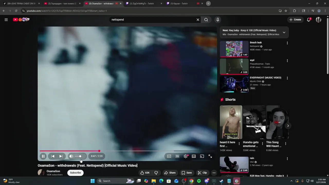
Task: Open the Windows Start menu
Action: pos(93,181)
